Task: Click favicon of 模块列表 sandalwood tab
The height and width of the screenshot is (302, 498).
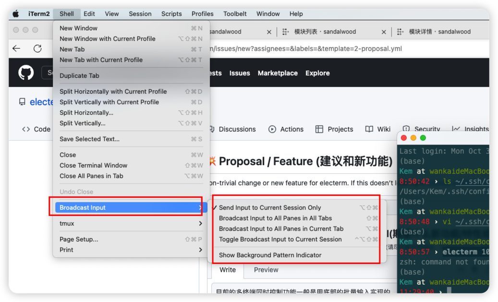Action: click(285, 31)
